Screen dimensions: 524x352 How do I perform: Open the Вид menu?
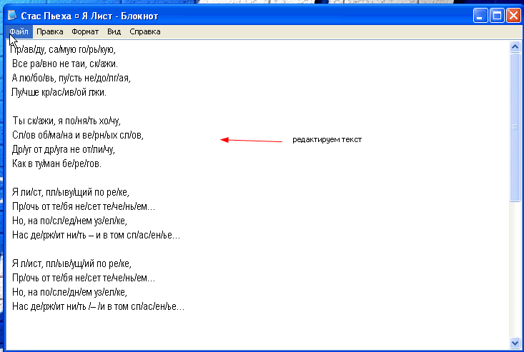point(114,31)
